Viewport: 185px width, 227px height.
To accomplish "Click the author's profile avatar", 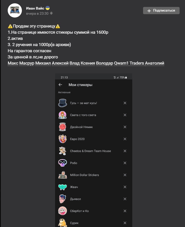I will pyautogui.click(x=15, y=11).
